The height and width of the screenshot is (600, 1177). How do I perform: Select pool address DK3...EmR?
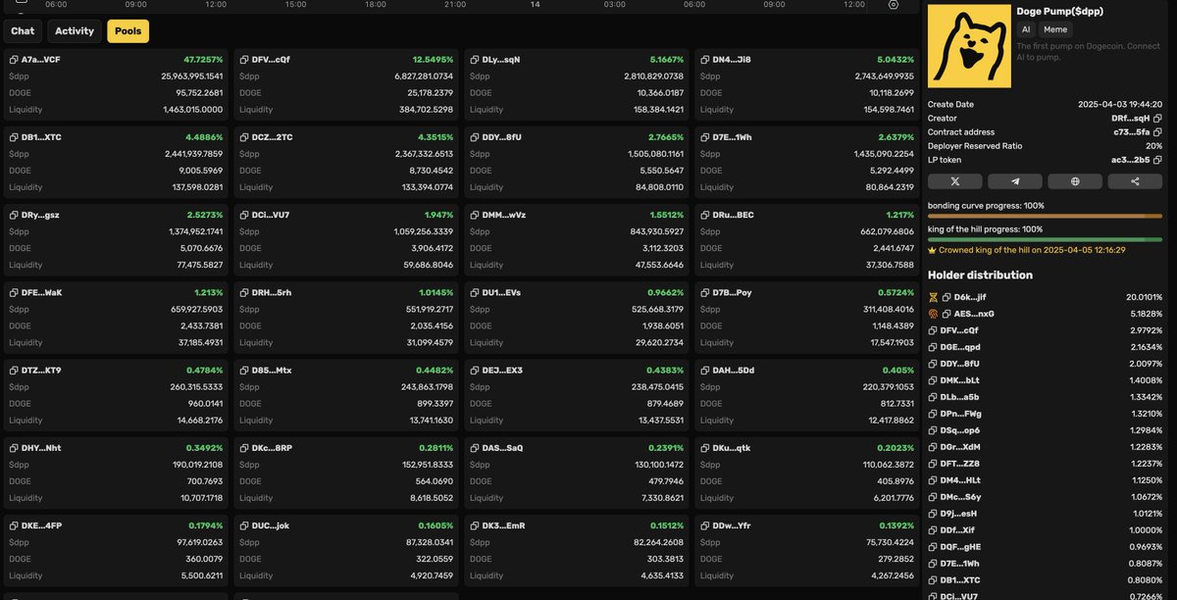tap(503, 525)
